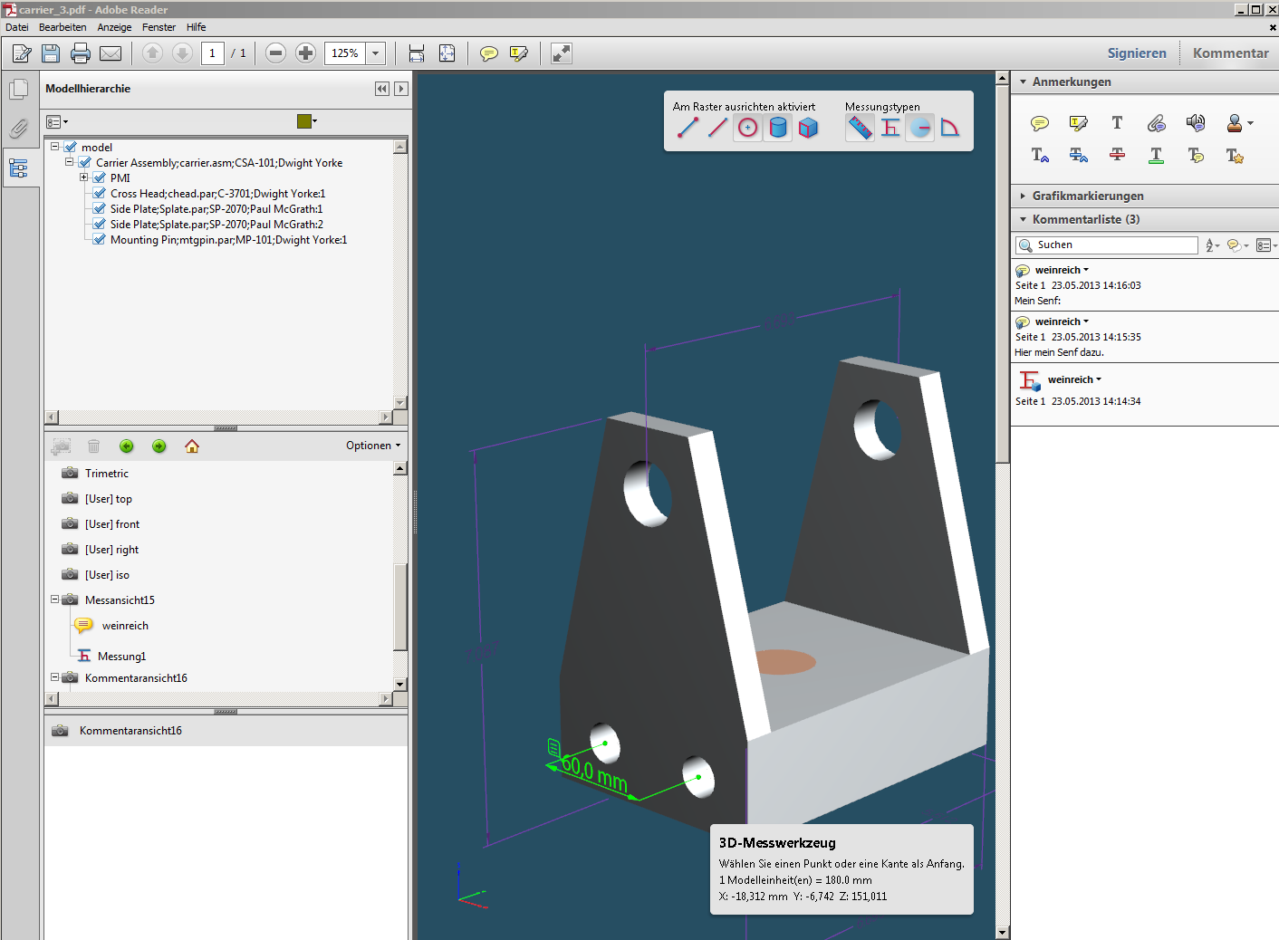Image resolution: width=1279 pixels, height=940 pixels.
Task: Toggle Side Plate Paul McGrath:2 checkbox
Action: click(100, 224)
